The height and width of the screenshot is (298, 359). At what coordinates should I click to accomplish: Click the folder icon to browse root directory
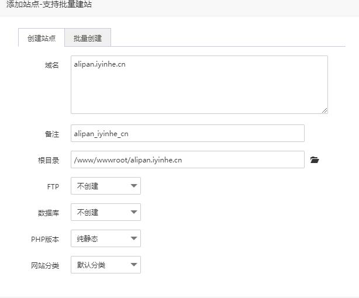coord(315,160)
